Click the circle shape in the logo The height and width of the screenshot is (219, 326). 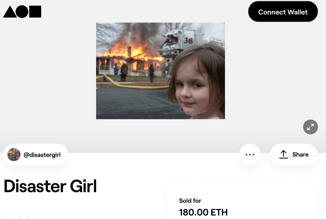[22, 12]
